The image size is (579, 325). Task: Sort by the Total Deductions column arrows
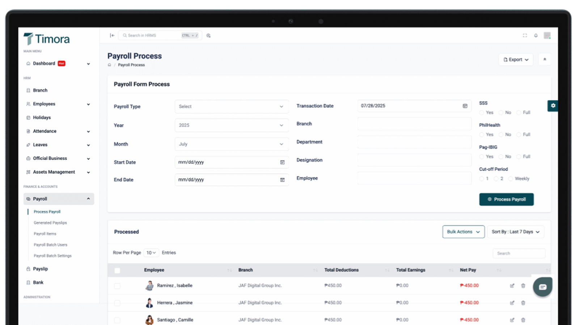click(387, 270)
